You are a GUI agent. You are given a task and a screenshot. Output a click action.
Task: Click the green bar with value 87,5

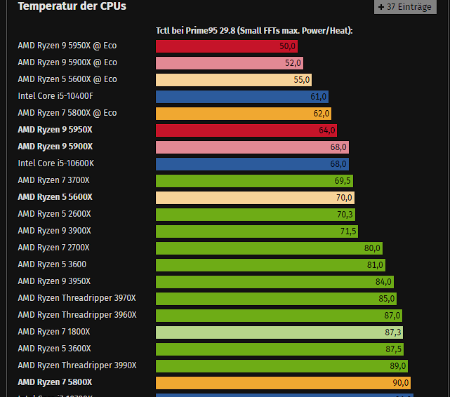point(280,349)
